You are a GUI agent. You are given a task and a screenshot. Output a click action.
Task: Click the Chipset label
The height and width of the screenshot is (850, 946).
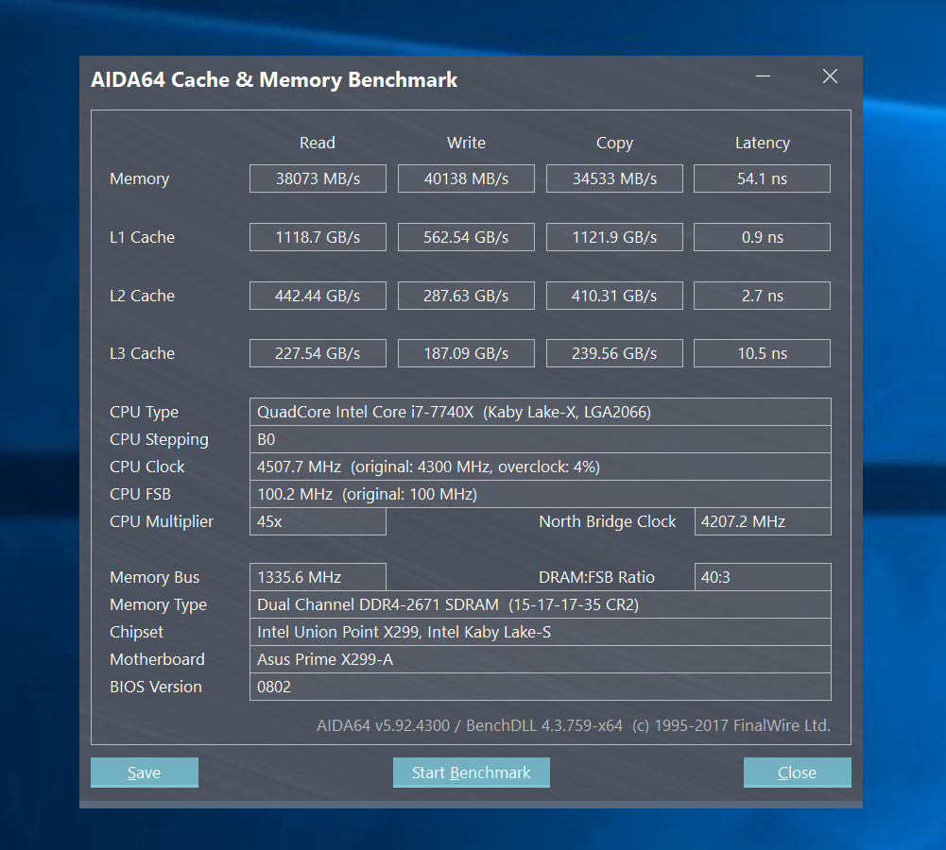(x=136, y=633)
